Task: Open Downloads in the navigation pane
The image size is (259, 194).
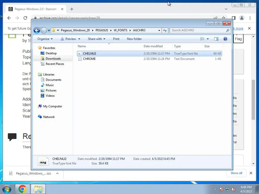Action: pos(53,59)
